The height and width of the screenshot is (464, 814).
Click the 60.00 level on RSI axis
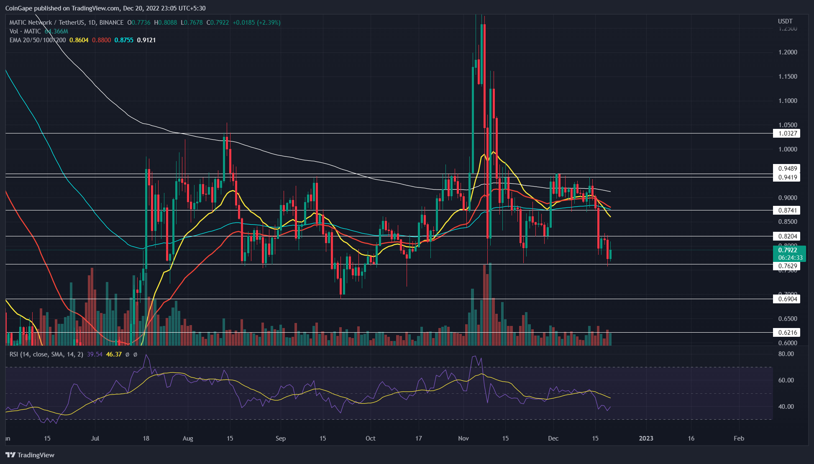[x=786, y=380]
